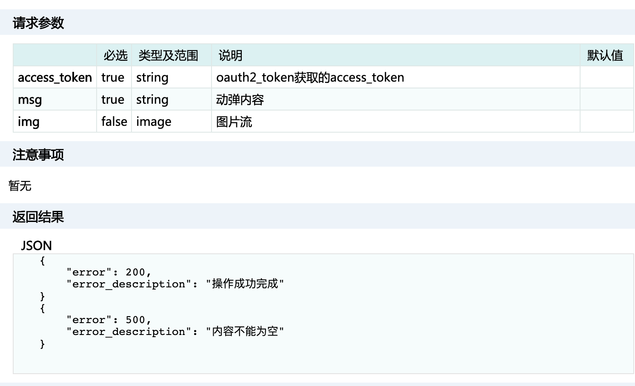The height and width of the screenshot is (386, 635).
Task: Select the 操作成功完成 error_description line
Action: [175, 284]
